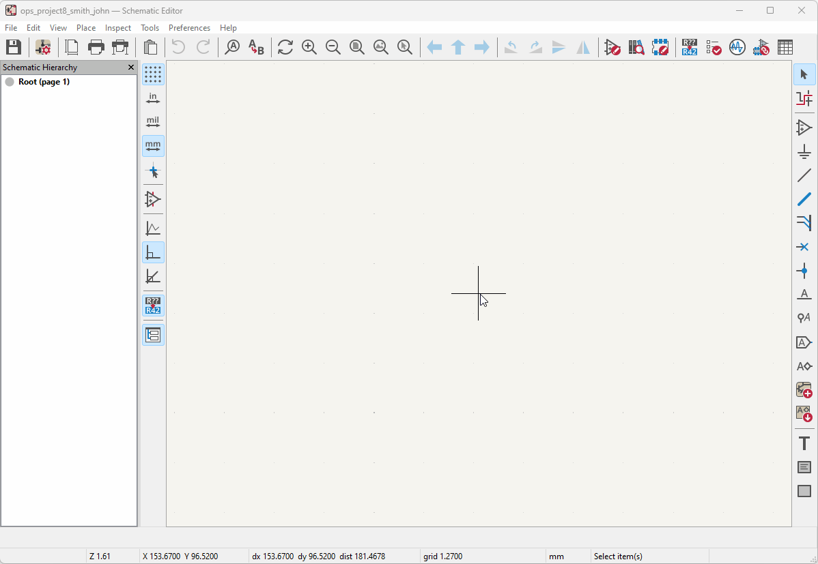Toggle grid display on the canvas
Viewport: 818px width, 564px height.
tap(153, 74)
